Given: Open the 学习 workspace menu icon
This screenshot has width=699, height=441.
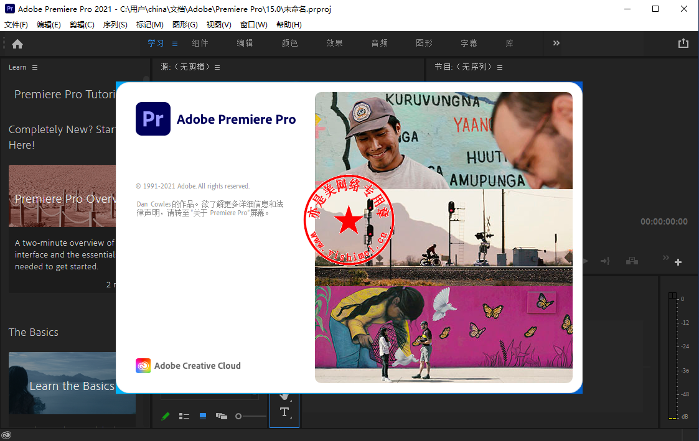Looking at the screenshot, I should click(x=175, y=44).
